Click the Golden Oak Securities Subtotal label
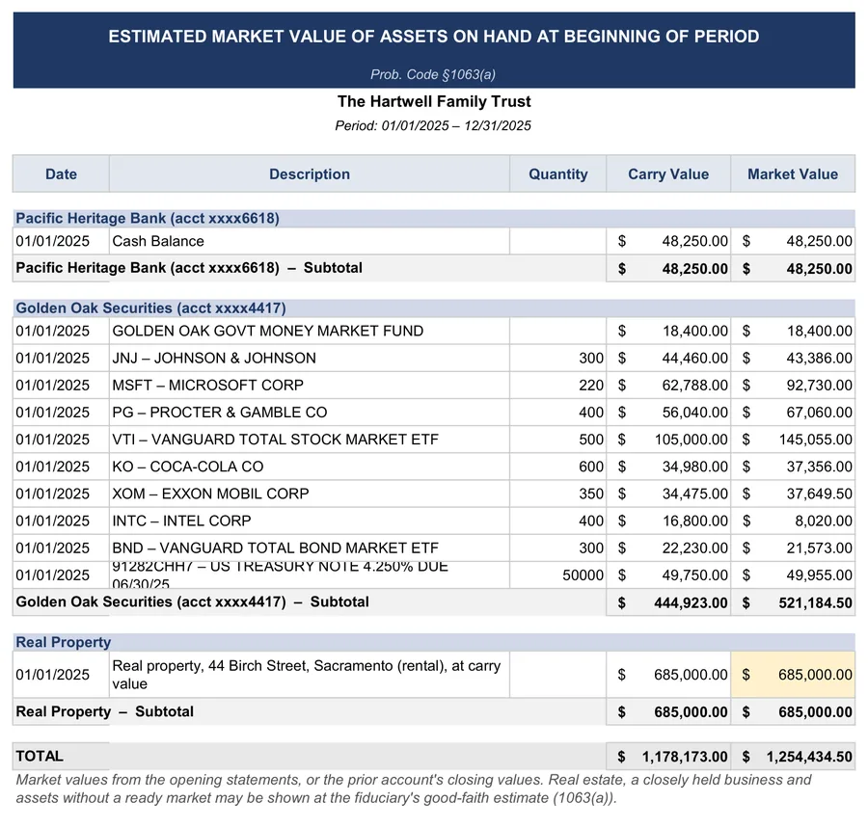The image size is (868, 828). tap(192, 601)
